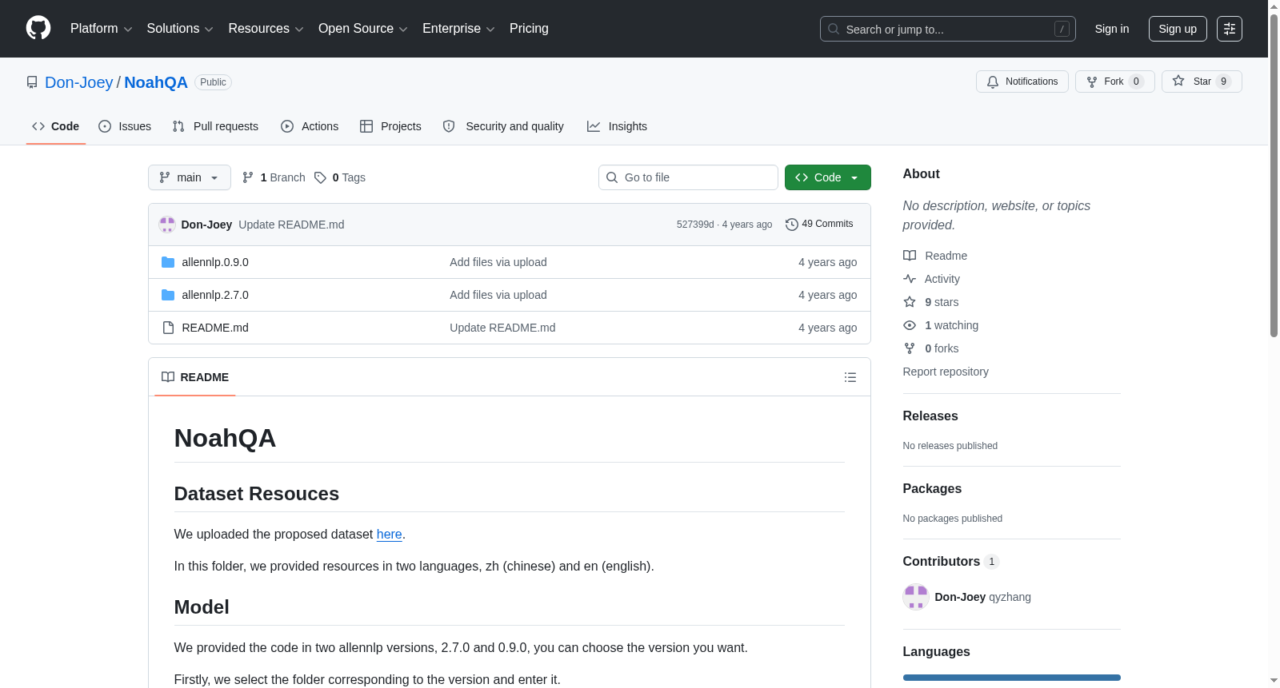Expand the Open Source menu

363,29
